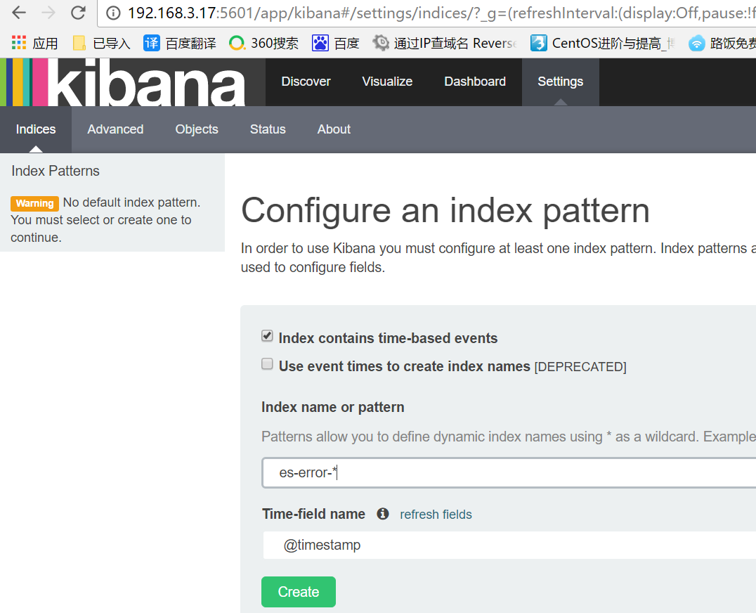The height and width of the screenshot is (613, 756).
Task: Open the Visualize tab
Action: click(387, 82)
